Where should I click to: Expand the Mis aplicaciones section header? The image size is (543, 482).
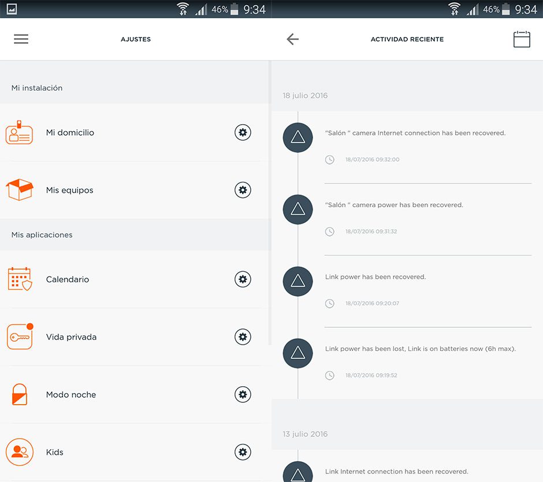(x=41, y=234)
